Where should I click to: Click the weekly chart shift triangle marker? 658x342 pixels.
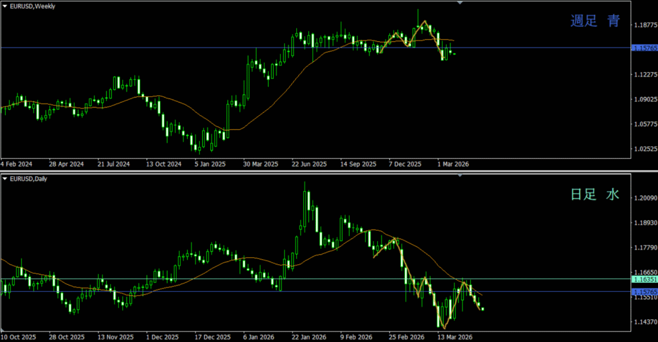[459, 3]
